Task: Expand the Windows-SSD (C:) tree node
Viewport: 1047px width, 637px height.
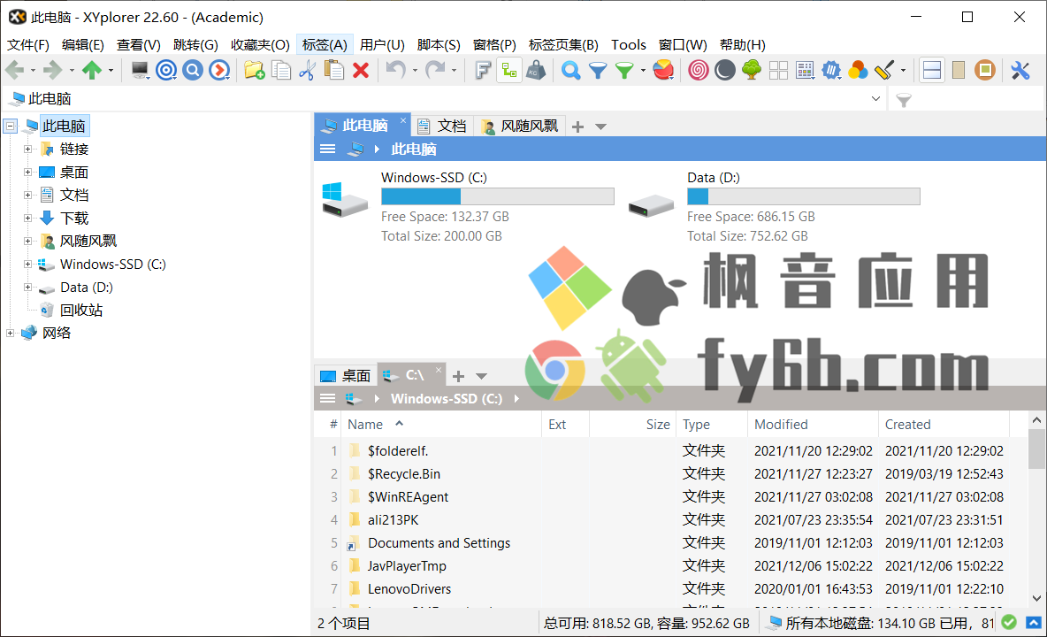Action: point(27,264)
